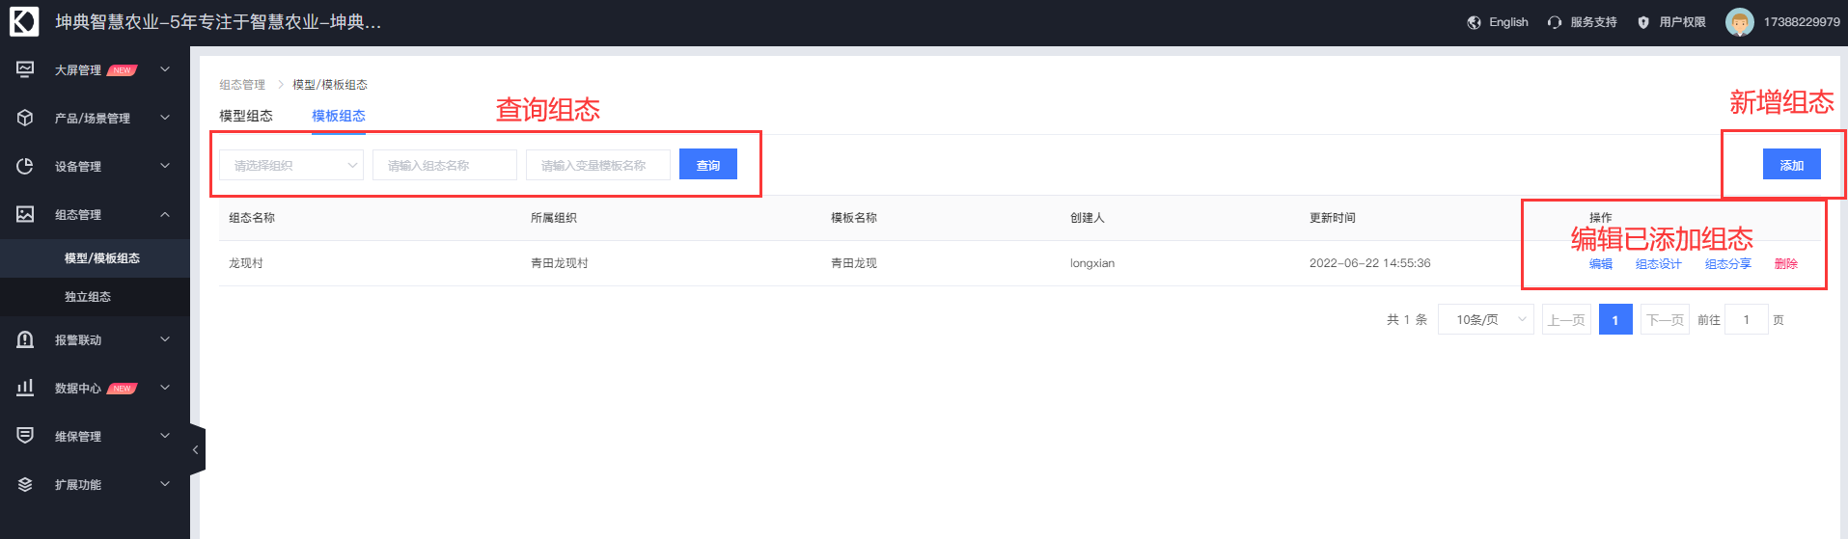Expand the 大屏管理 menu chevron
Viewport: 1848px width, 539px height.
165,69
